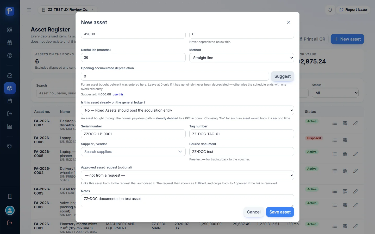The height and width of the screenshot is (234, 375).
Task: Click the Useful life (months) field
Action: pos(133,57)
